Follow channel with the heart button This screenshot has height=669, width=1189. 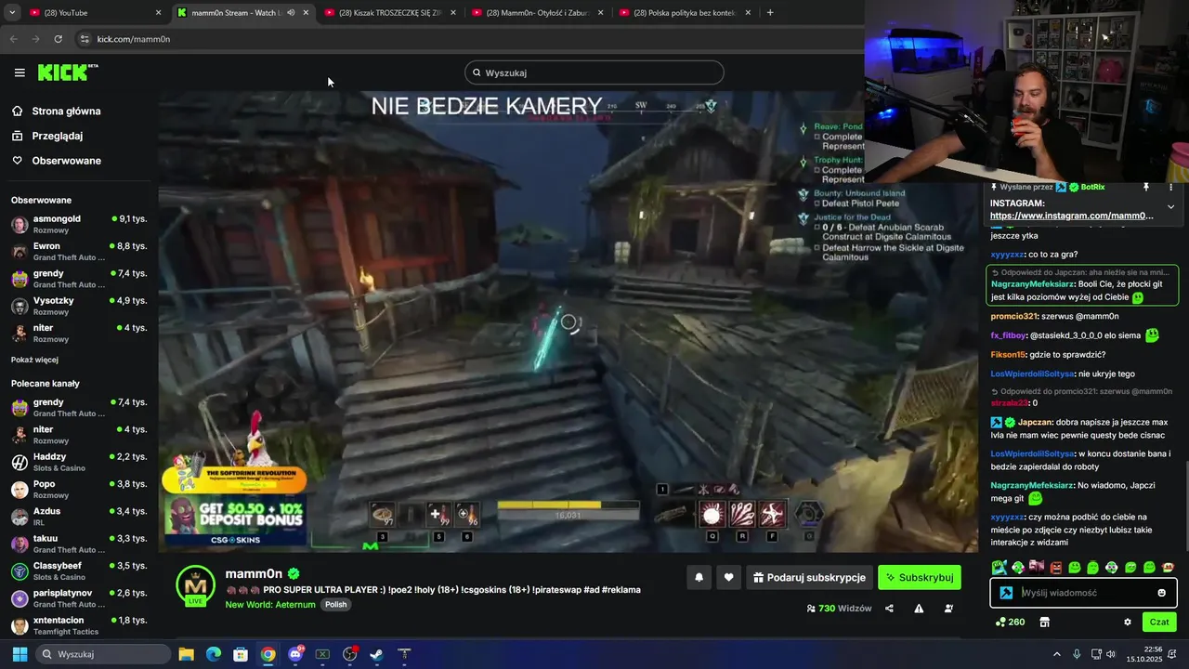pyautogui.click(x=728, y=577)
